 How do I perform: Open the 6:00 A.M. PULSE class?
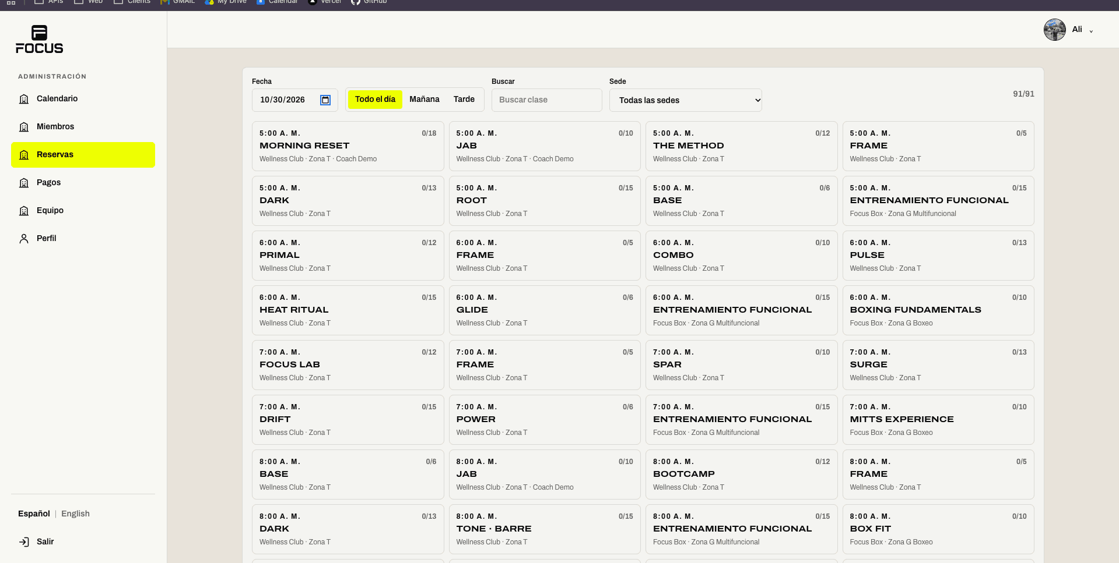click(x=938, y=256)
